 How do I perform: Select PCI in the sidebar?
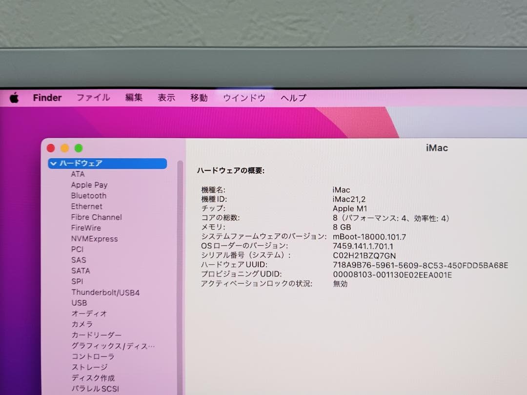pyautogui.click(x=77, y=249)
